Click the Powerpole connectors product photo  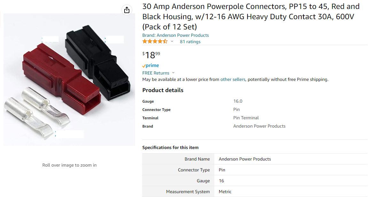pyautogui.click(x=69, y=80)
